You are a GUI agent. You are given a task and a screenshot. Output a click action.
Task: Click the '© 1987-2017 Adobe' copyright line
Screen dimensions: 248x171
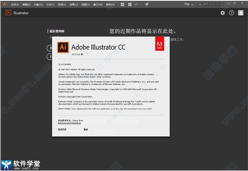click(x=77, y=69)
